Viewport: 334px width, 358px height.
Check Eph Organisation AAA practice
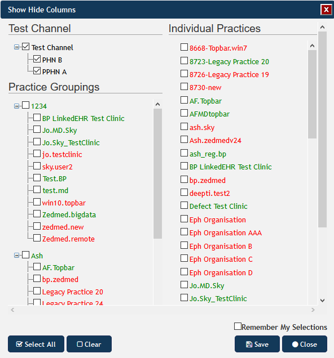point(184,232)
